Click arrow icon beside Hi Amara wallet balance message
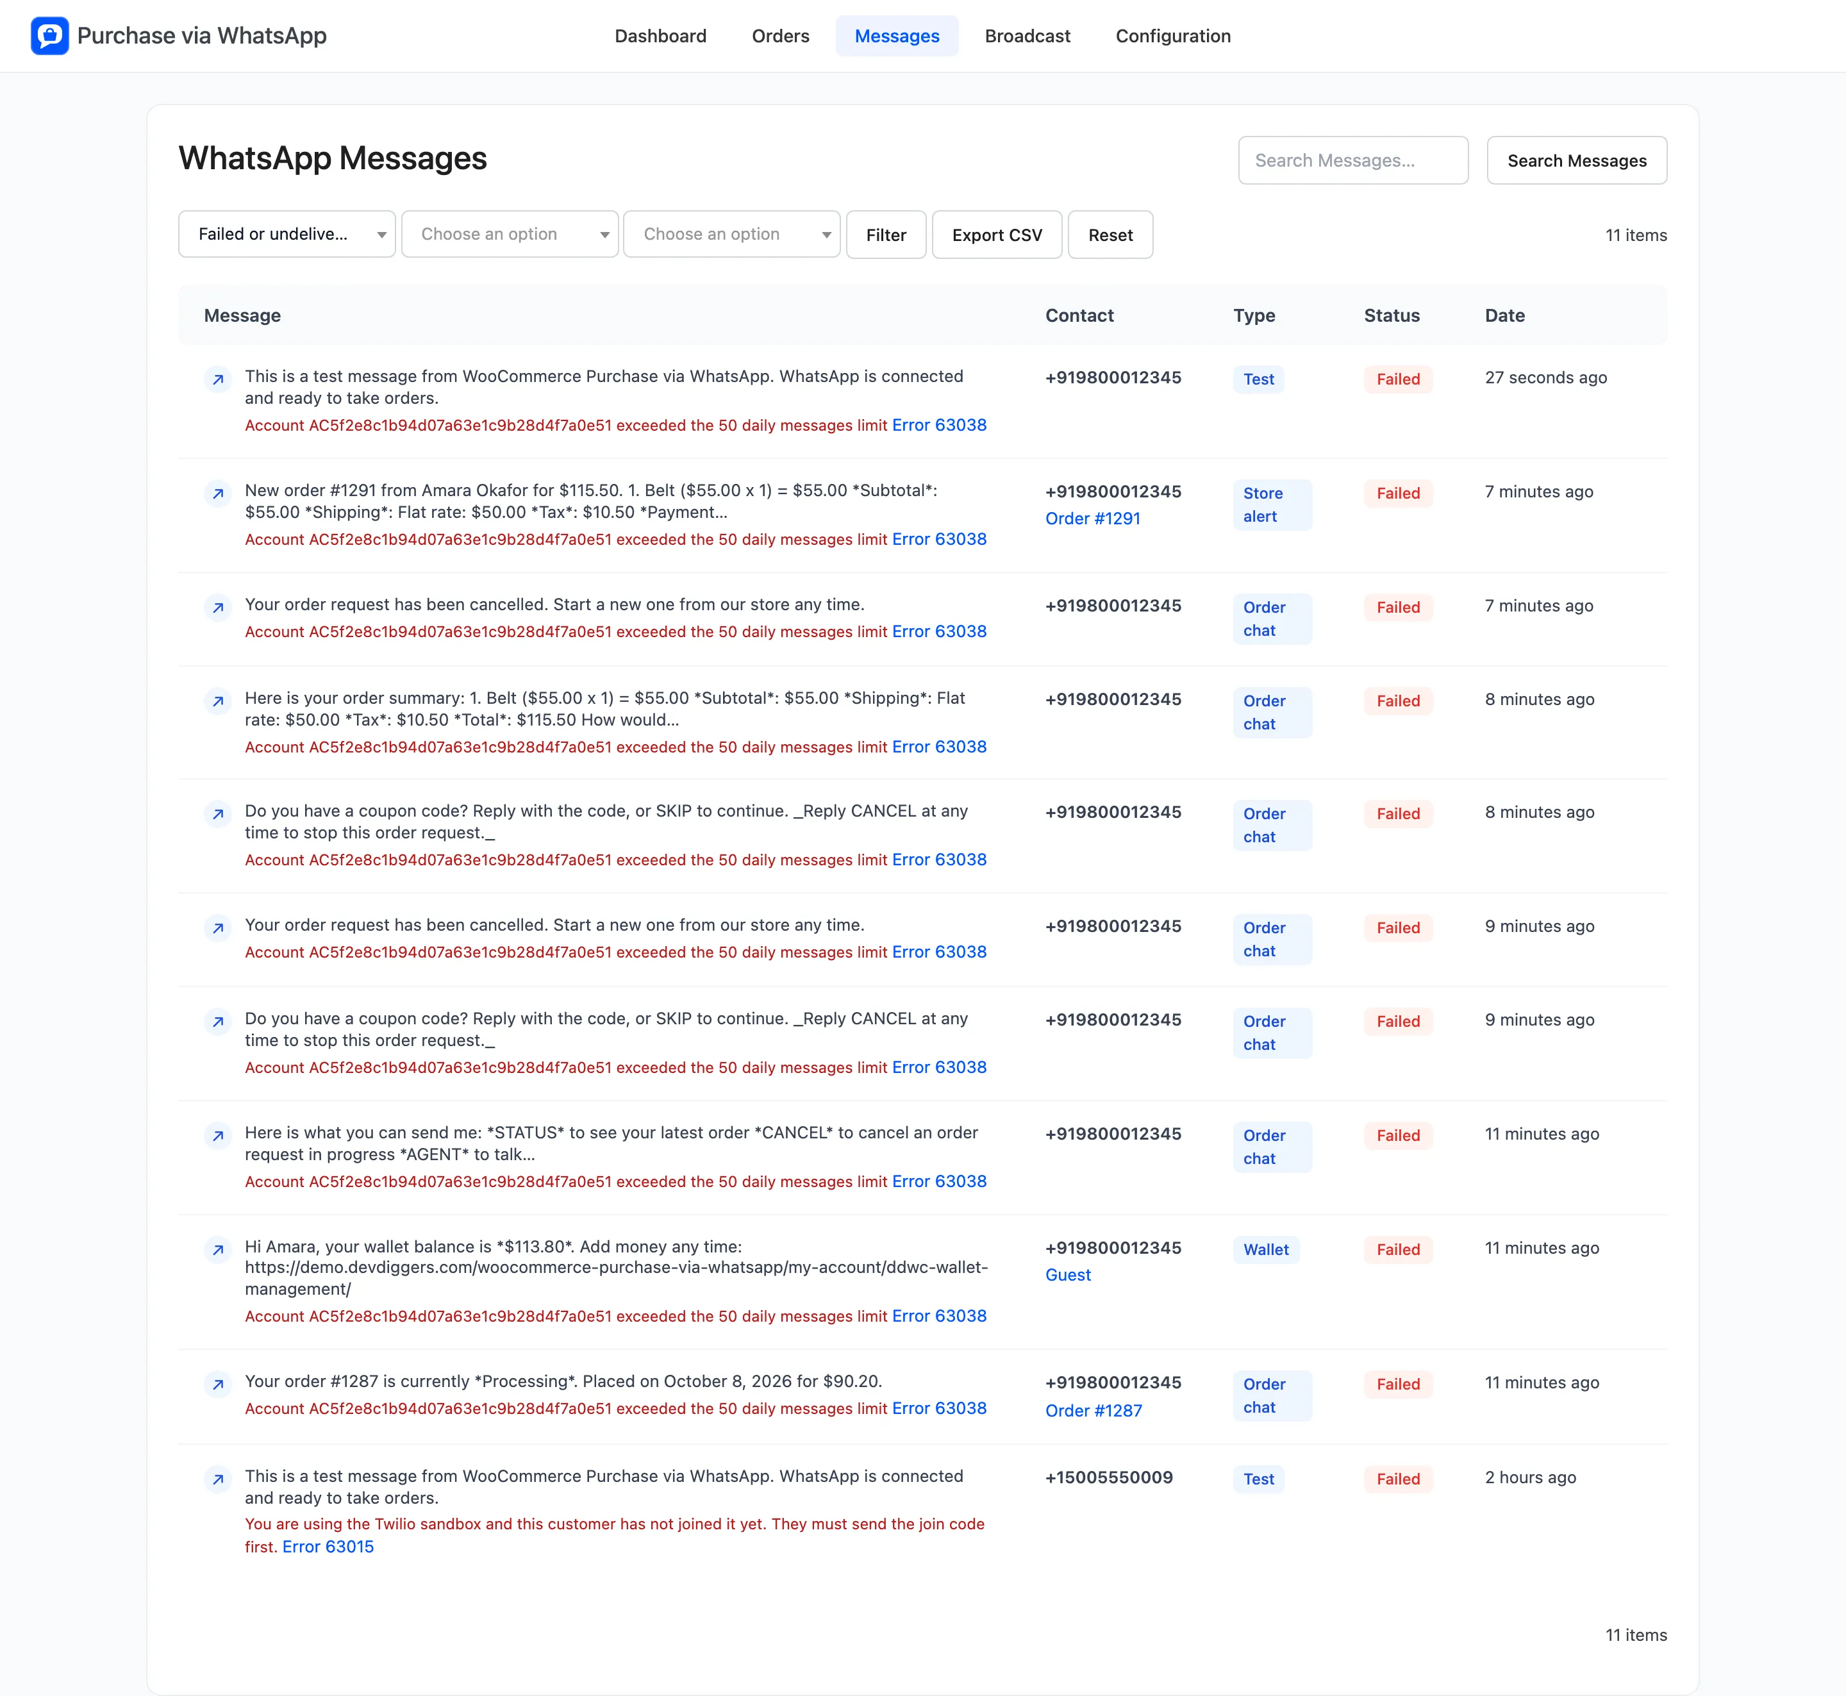Viewport: 1846px width, 1696px height. 217,1250
